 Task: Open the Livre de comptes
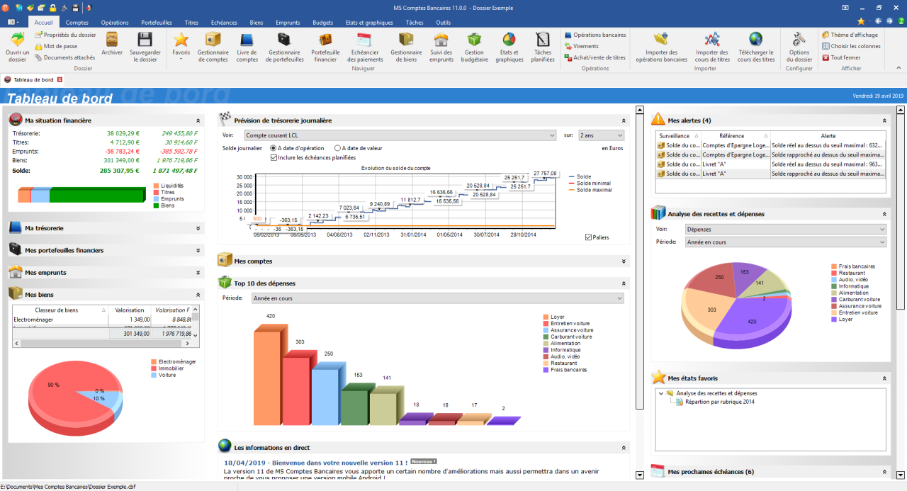click(247, 48)
